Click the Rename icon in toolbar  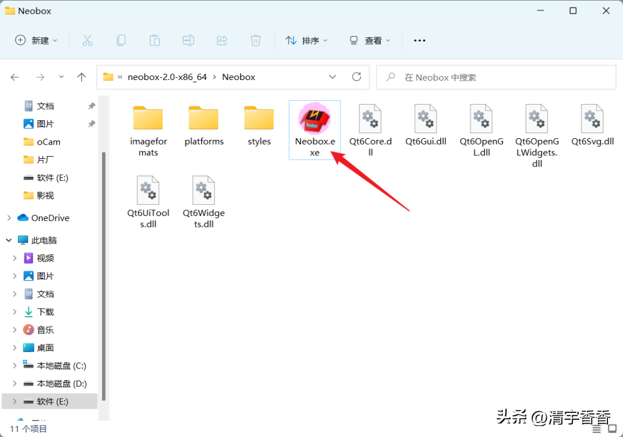pos(188,40)
